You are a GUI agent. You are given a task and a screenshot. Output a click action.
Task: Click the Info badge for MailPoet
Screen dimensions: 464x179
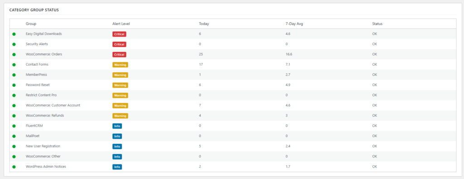[x=117, y=136]
